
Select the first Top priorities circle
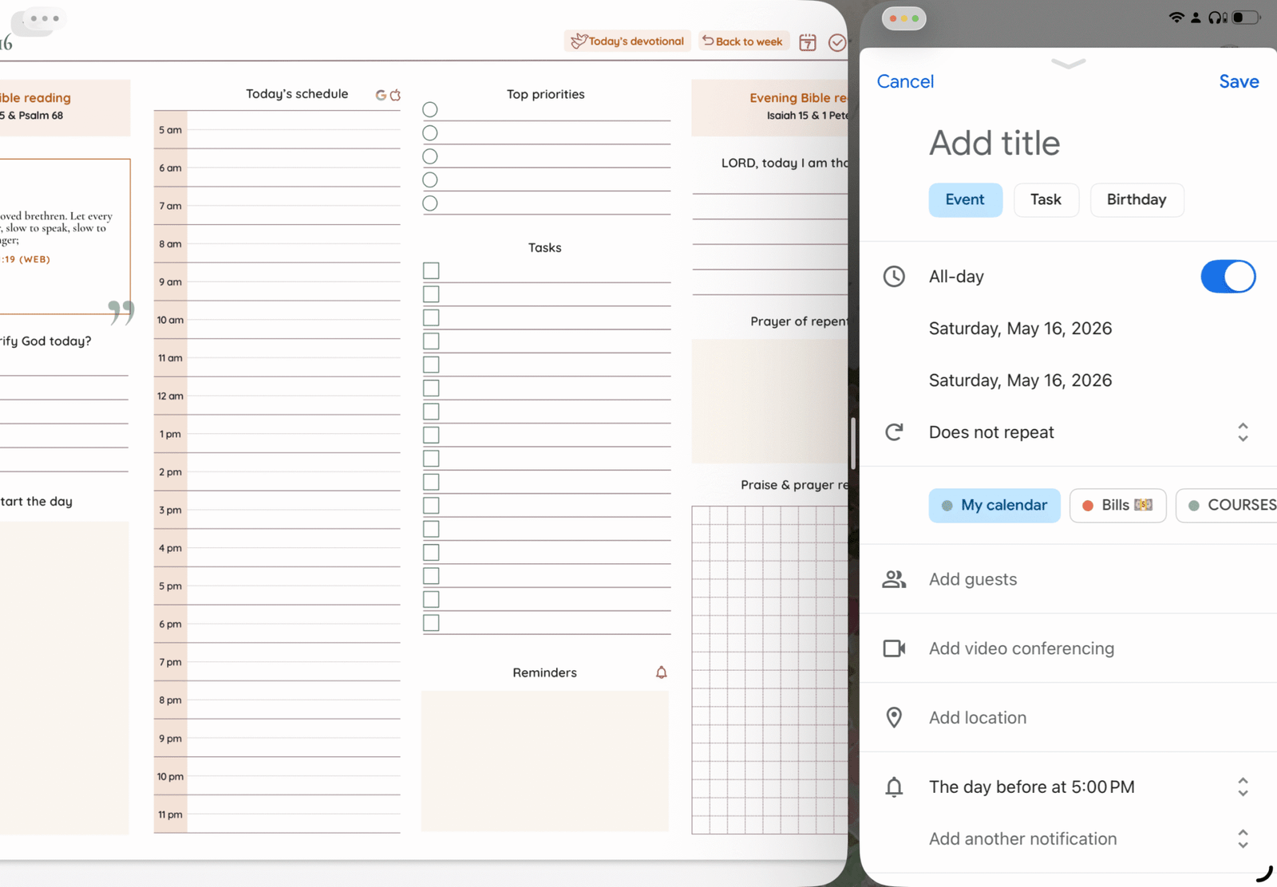[430, 109]
